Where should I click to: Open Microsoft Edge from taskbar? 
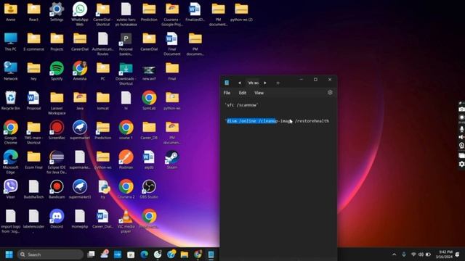click(x=145, y=254)
